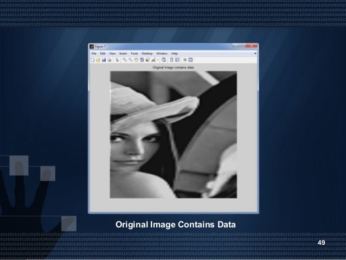Select the Rotate 3D tool
Screen dimensions: 346x260
(142, 60)
